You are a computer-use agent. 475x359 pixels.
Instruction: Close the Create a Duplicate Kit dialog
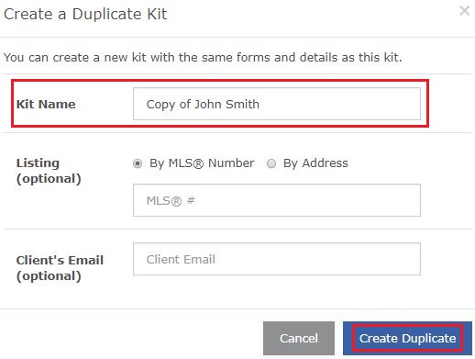click(x=464, y=11)
